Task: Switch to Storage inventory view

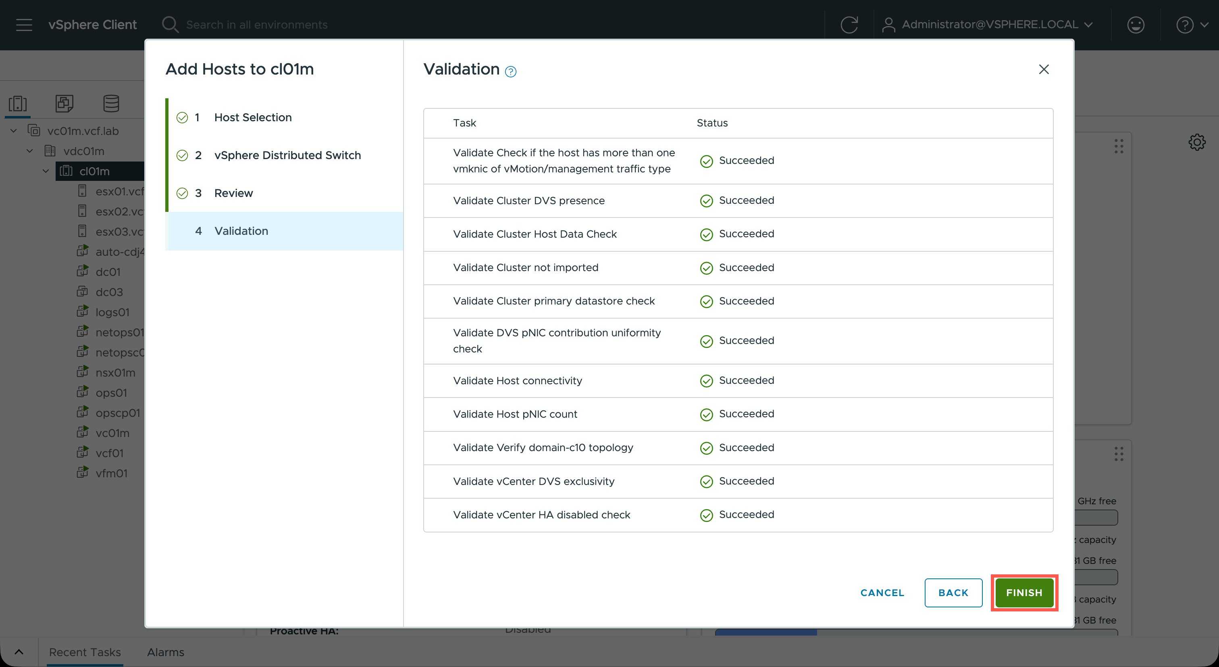Action: [x=111, y=104]
